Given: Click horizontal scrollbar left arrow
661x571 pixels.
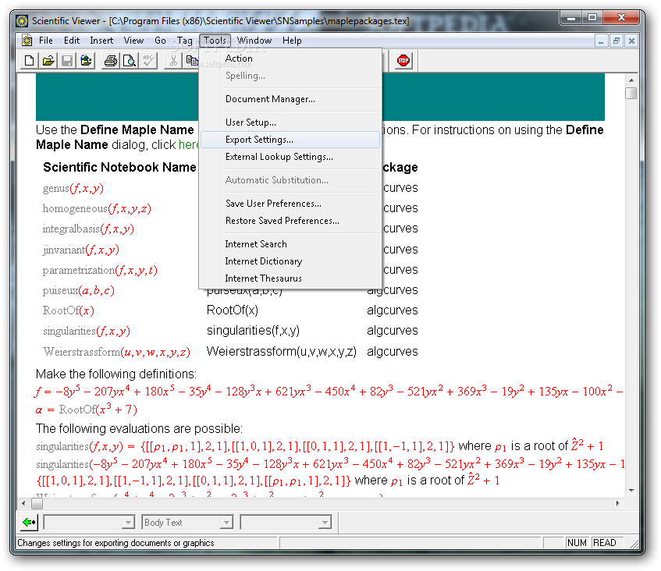Looking at the screenshot, I should click(23, 503).
